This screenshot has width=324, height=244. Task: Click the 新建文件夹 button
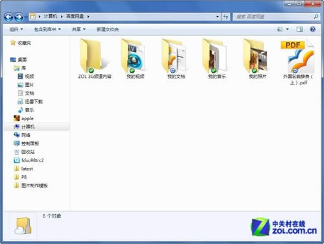(x=108, y=29)
